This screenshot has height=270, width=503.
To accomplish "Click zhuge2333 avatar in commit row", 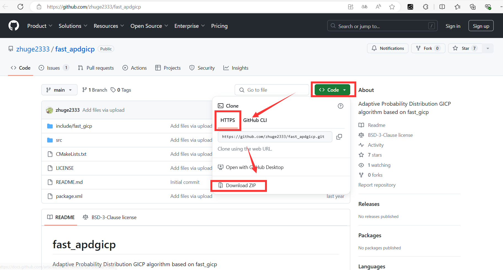I will pyautogui.click(x=50, y=110).
